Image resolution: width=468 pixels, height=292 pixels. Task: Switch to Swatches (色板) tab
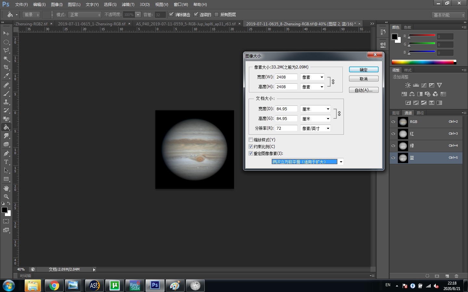click(x=408, y=27)
